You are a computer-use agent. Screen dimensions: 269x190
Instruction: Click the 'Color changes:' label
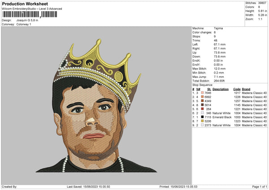point(202,32)
